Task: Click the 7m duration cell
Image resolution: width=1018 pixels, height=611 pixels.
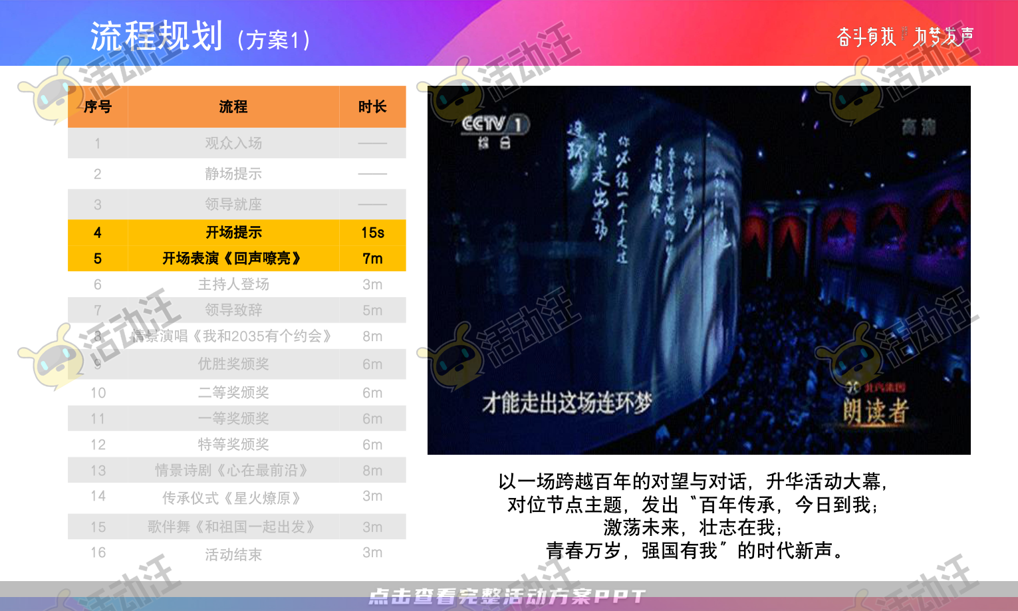Action: 372,258
